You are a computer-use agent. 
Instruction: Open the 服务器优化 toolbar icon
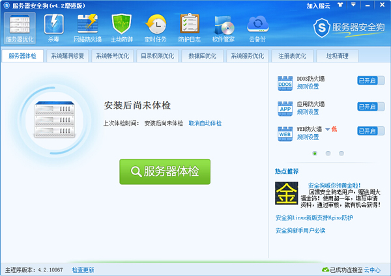pyautogui.click(x=20, y=29)
